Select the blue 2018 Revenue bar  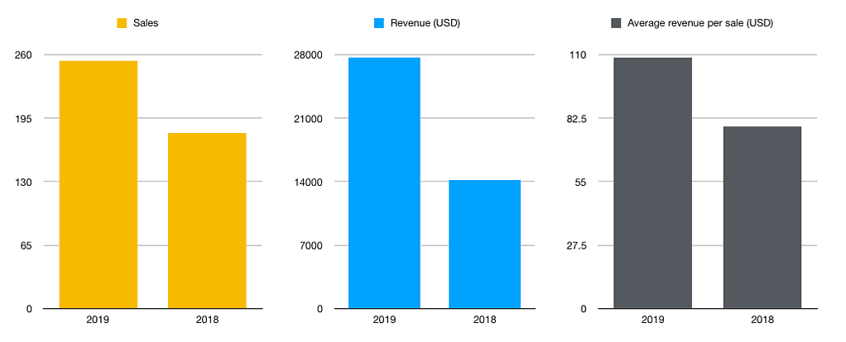(x=484, y=244)
